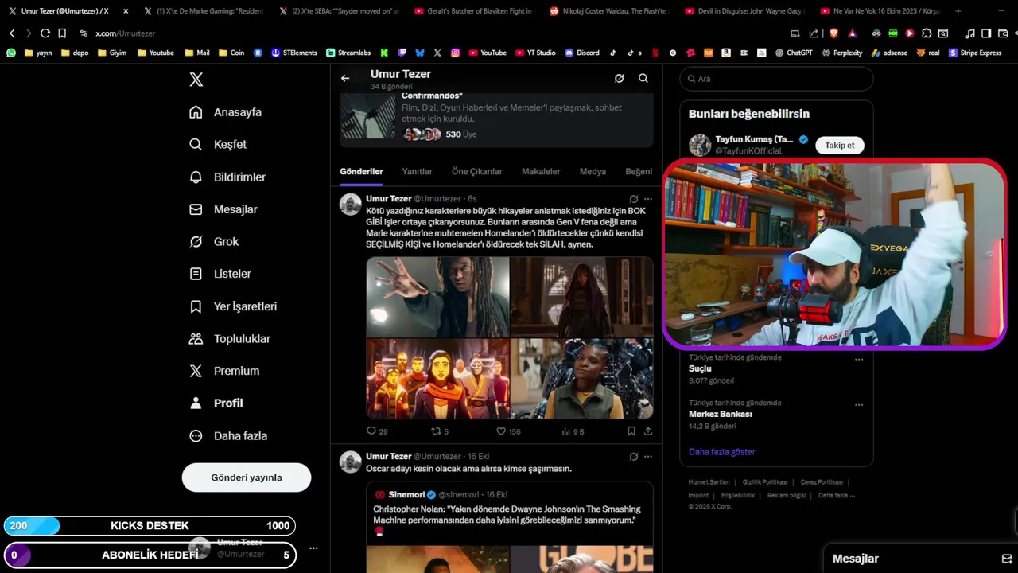
Task: Open Gizlilik Politikası footer link
Action: click(765, 482)
